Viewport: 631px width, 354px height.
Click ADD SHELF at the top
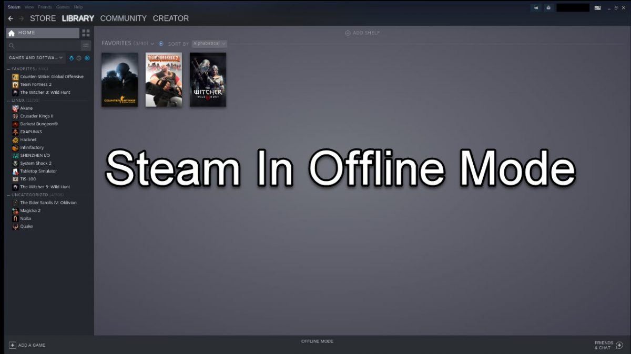[x=362, y=33]
